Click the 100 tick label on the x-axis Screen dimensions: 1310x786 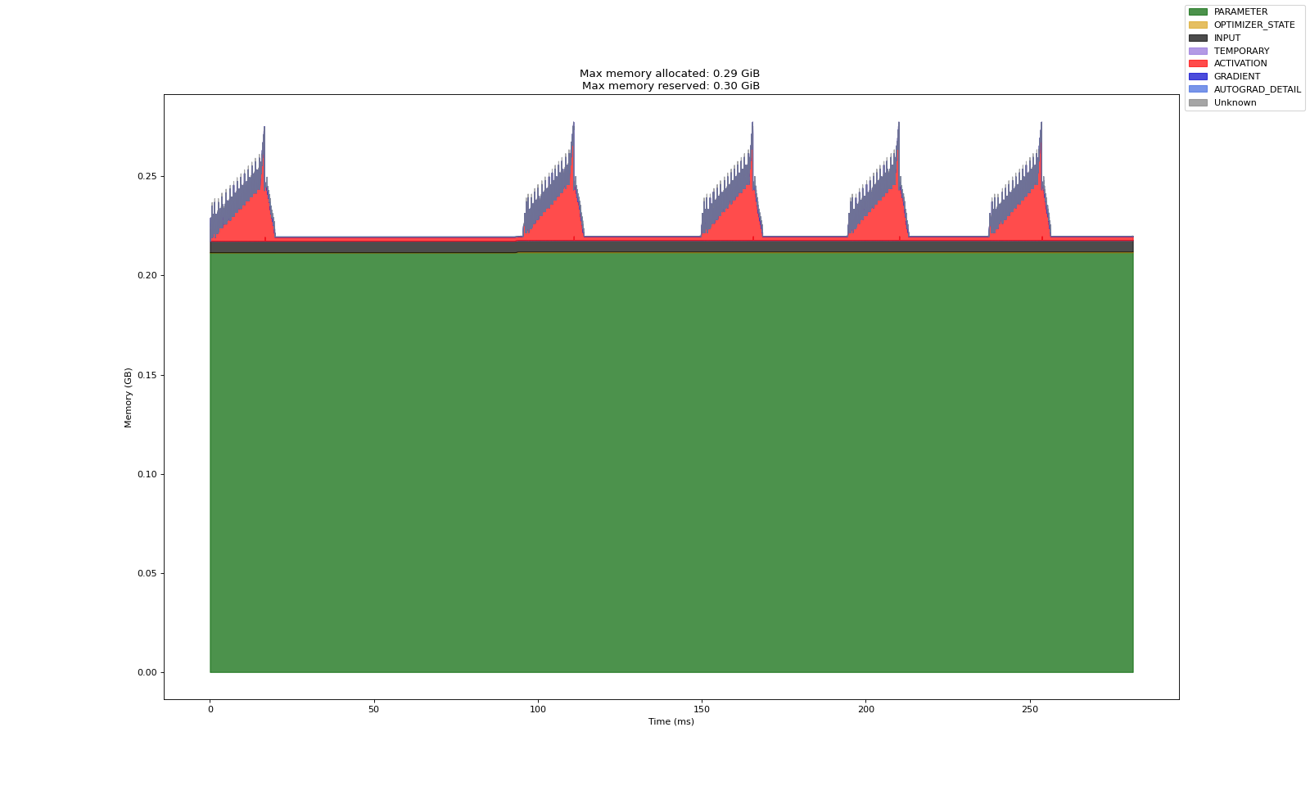(538, 709)
